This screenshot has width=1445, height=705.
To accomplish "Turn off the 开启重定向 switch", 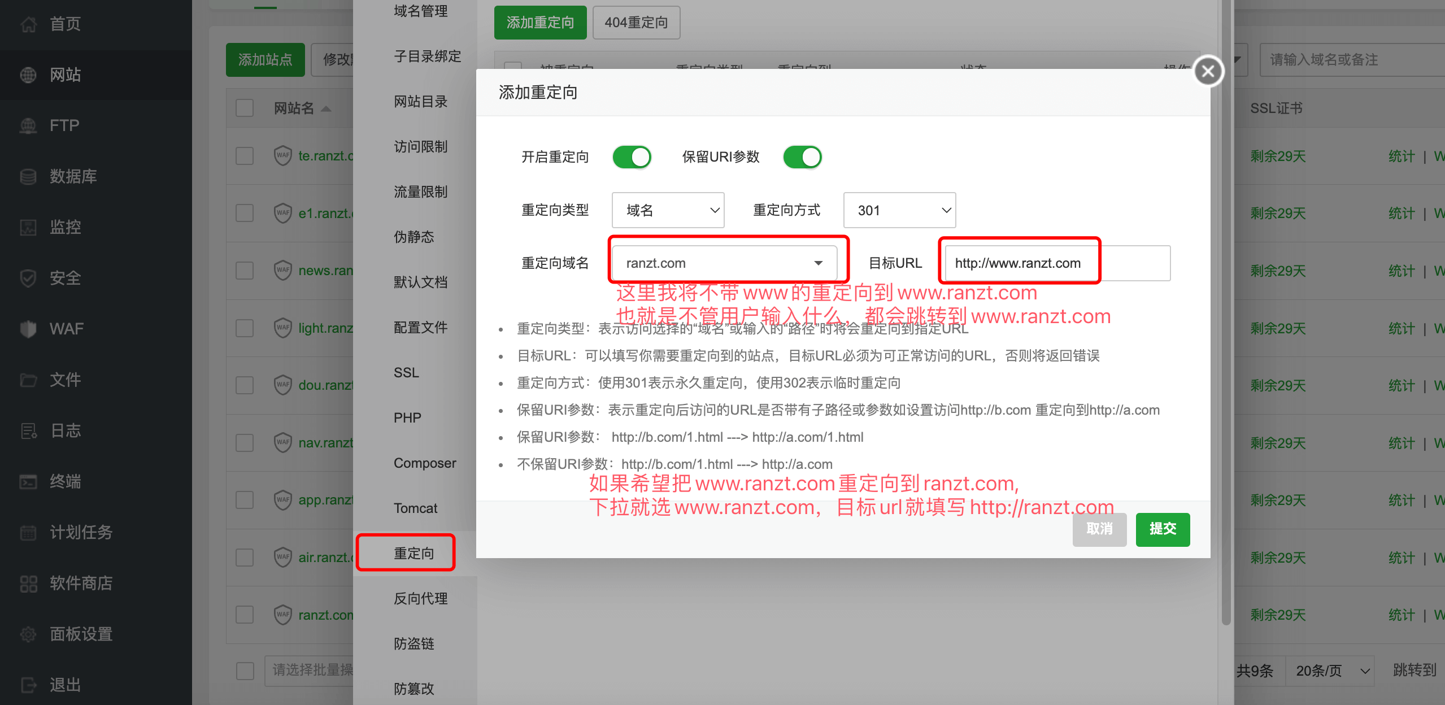I will coord(632,157).
